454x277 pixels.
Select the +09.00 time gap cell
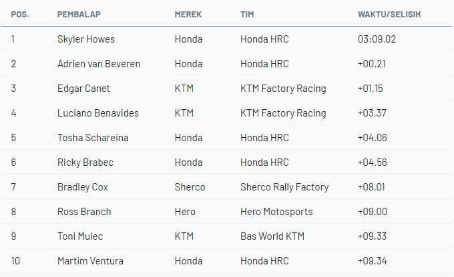coord(372,212)
